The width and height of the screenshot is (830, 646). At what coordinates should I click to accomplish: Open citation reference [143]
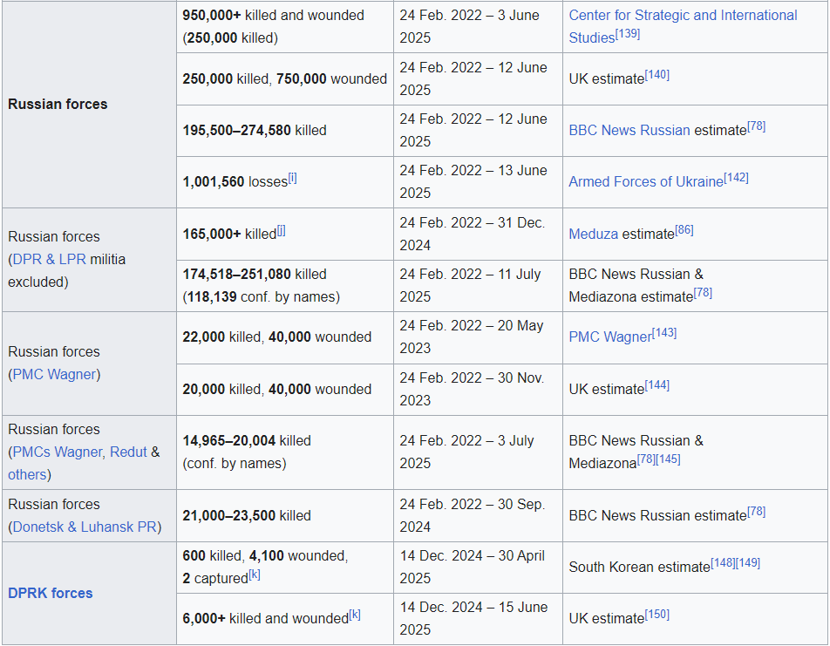(664, 333)
